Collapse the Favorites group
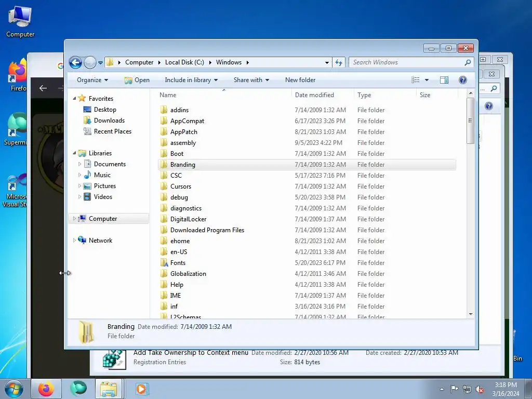The height and width of the screenshot is (399, 532). [74, 98]
